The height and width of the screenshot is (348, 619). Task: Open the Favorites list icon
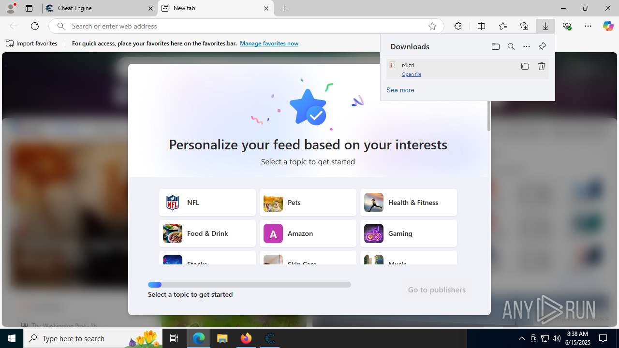pyautogui.click(x=503, y=26)
